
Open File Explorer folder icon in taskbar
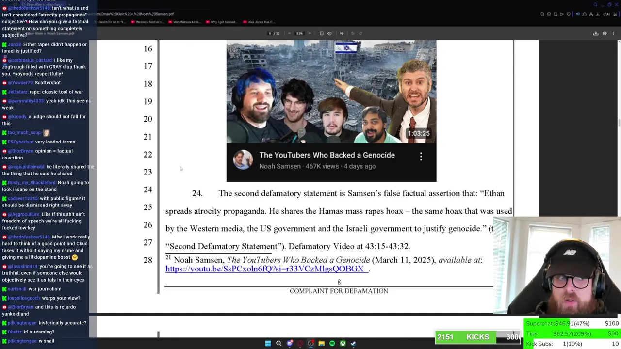tap(321, 344)
